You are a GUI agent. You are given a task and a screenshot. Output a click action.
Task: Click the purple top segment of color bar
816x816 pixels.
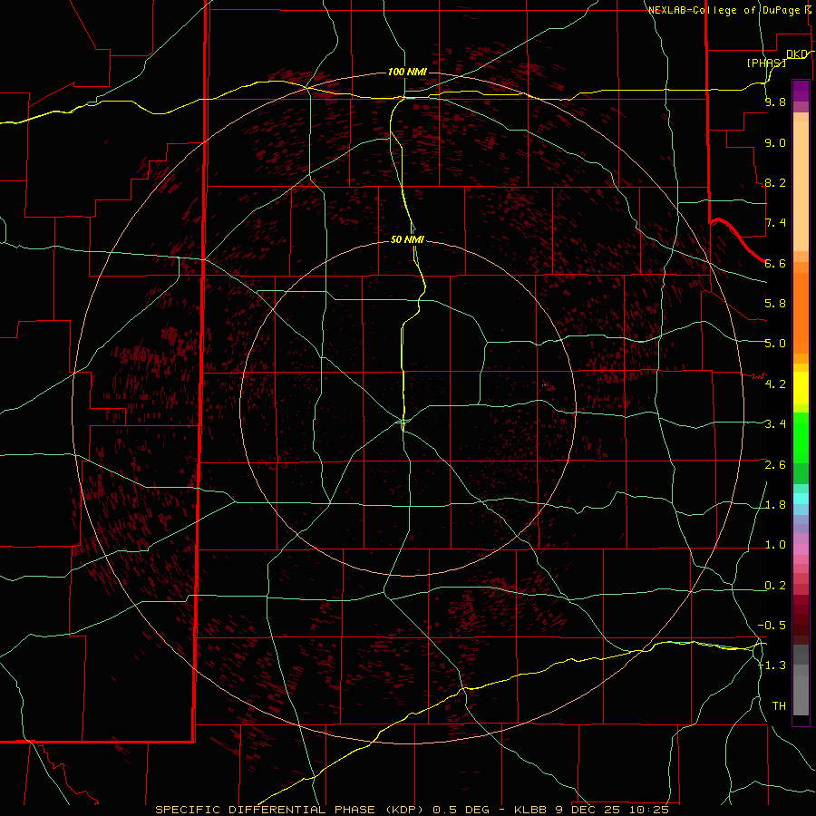coord(801,91)
